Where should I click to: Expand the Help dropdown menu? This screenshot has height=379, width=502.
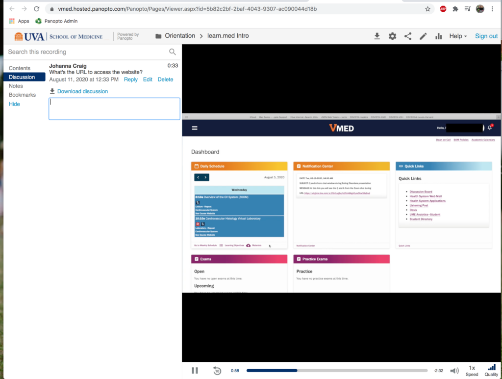coord(458,36)
